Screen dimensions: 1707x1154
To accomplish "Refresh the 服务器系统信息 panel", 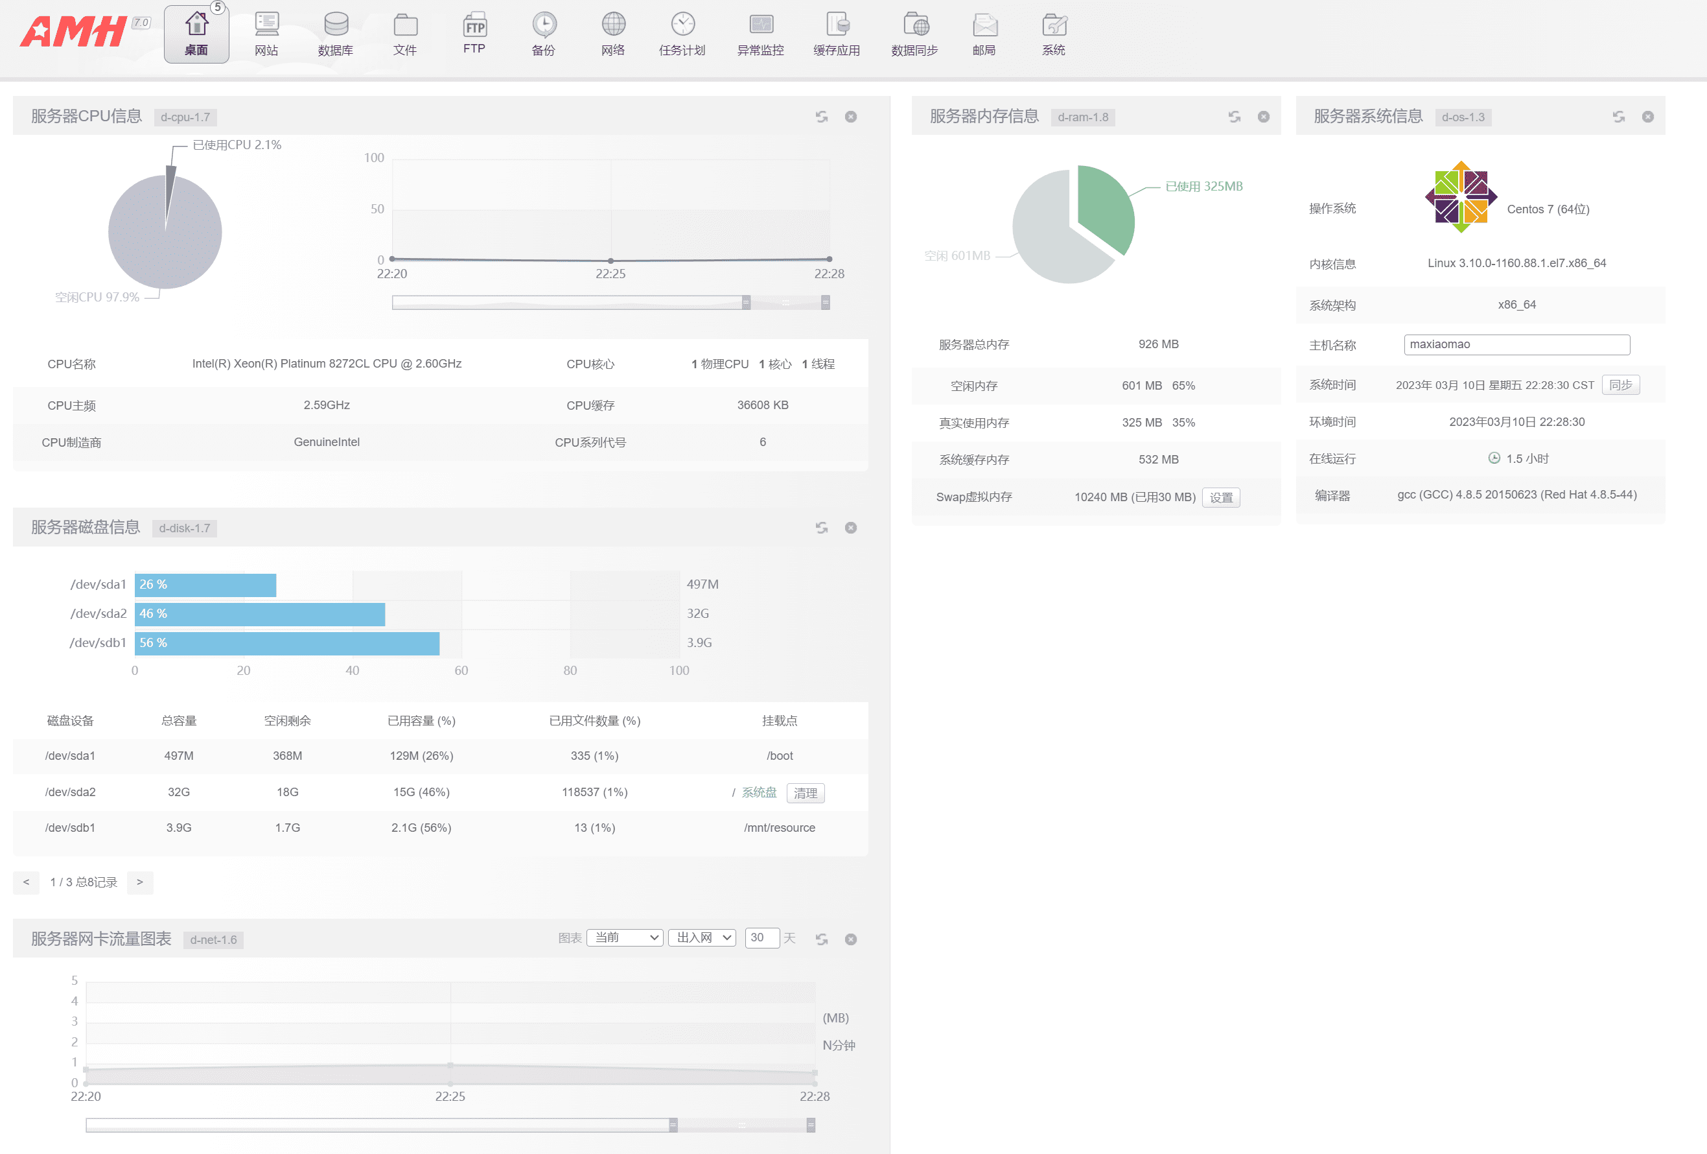I will tap(1618, 117).
